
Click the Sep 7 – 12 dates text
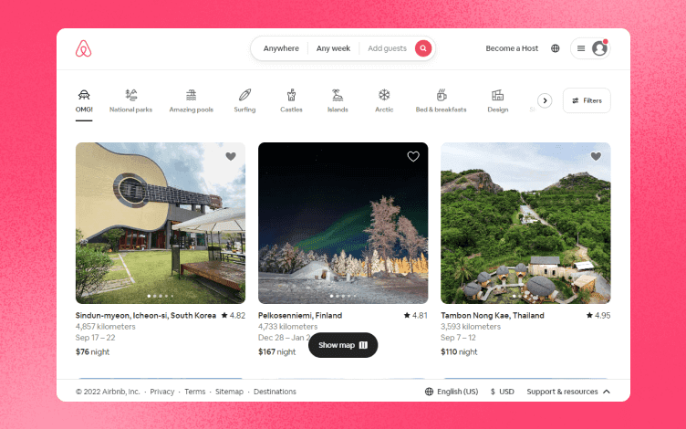458,338
